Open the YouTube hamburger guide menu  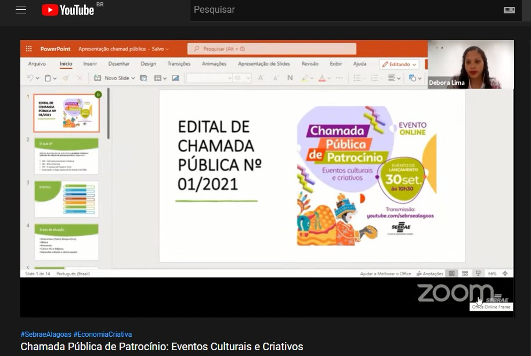(21, 10)
